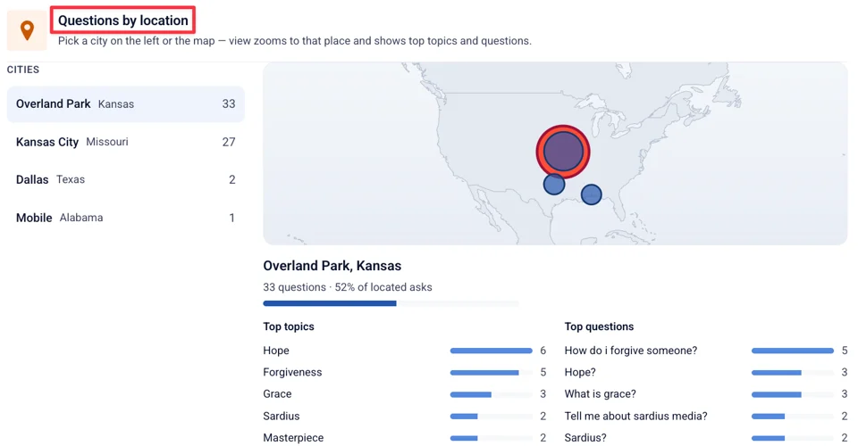Select the Hope topic row

(404, 351)
